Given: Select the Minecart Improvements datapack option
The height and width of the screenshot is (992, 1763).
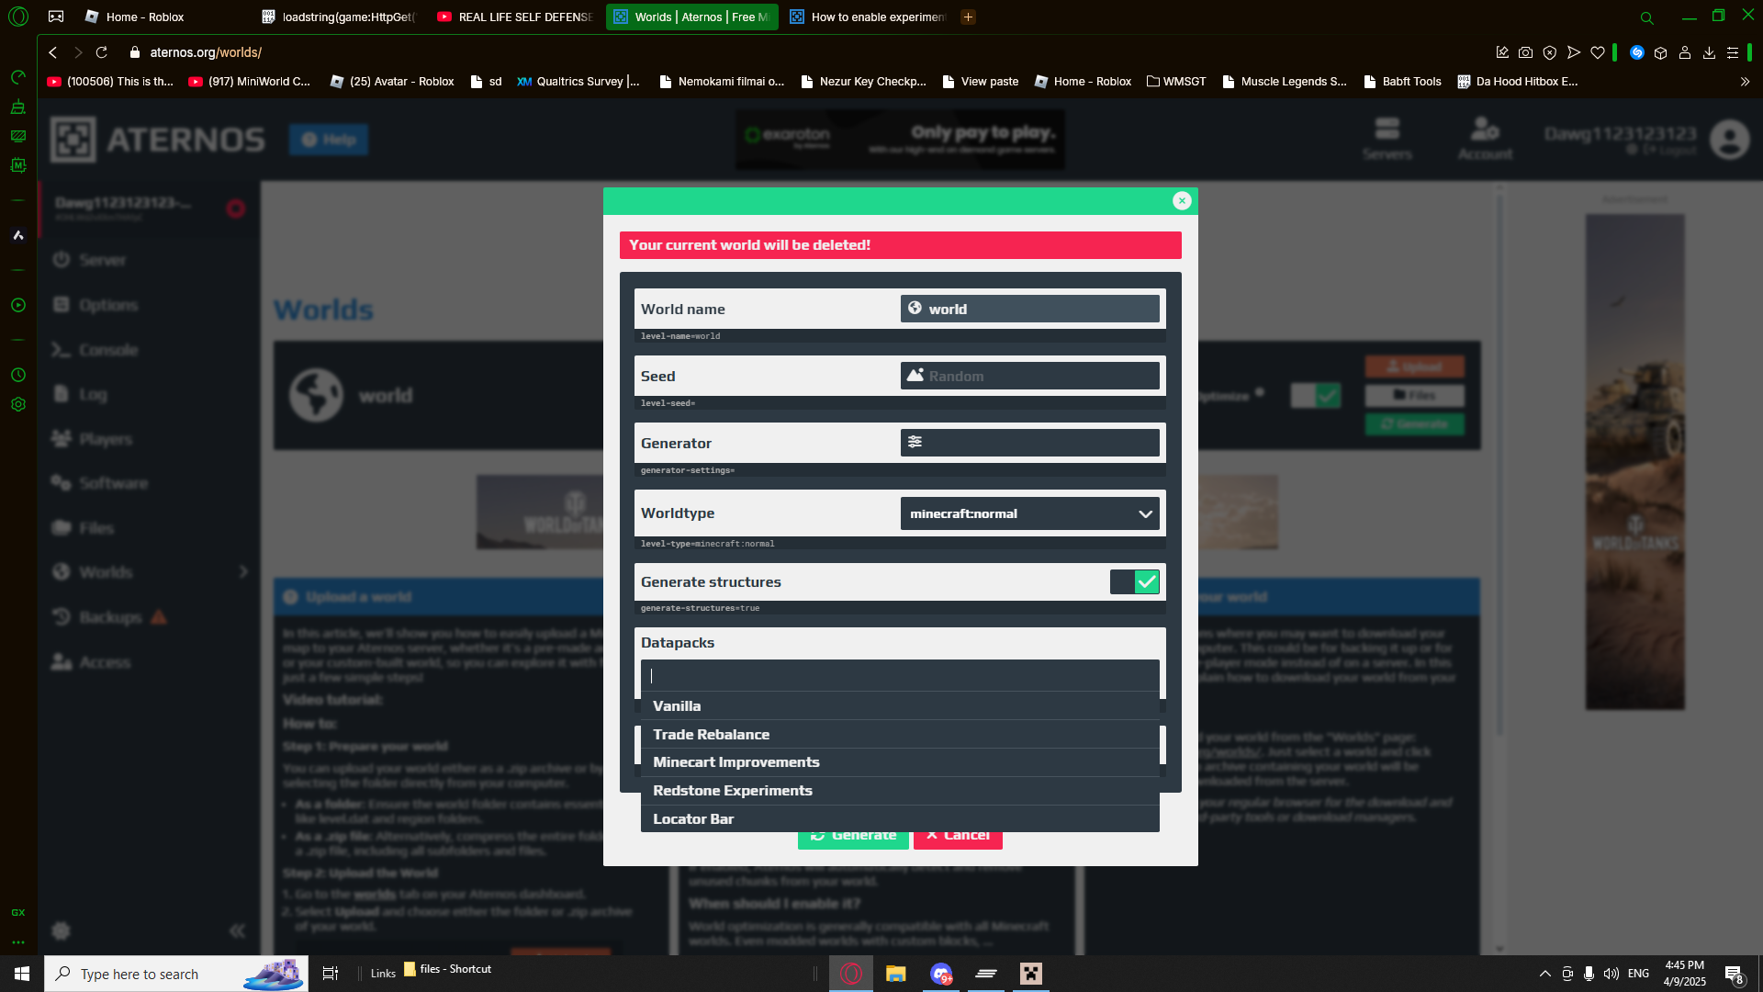Looking at the screenshot, I should [x=900, y=762].
